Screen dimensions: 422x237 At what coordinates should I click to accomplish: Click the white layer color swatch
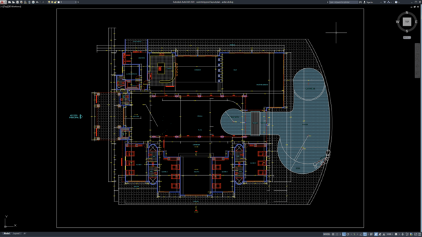[59, 2]
